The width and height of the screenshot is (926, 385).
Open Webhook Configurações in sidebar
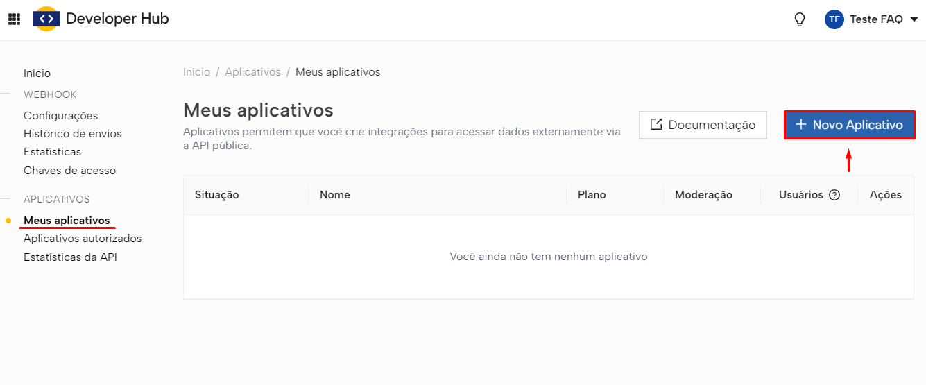click(x=60, y=116)
